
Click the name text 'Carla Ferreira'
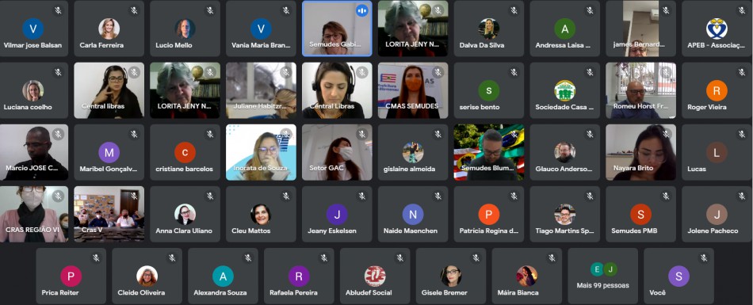[101, 46]
